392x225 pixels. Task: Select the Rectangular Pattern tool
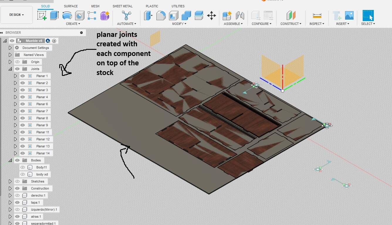tap(92, 15)
